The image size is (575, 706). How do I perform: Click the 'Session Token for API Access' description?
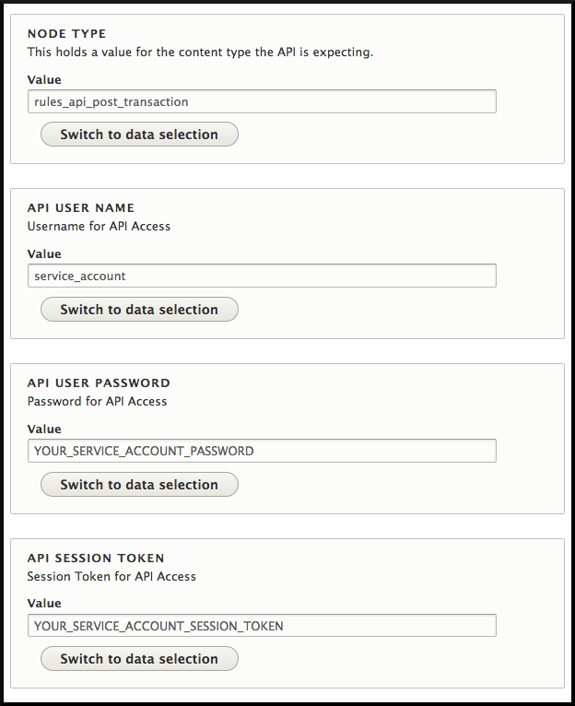tap(111, 576)
